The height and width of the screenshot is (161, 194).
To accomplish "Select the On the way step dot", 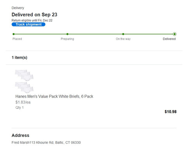I will (x=123, y=34).
